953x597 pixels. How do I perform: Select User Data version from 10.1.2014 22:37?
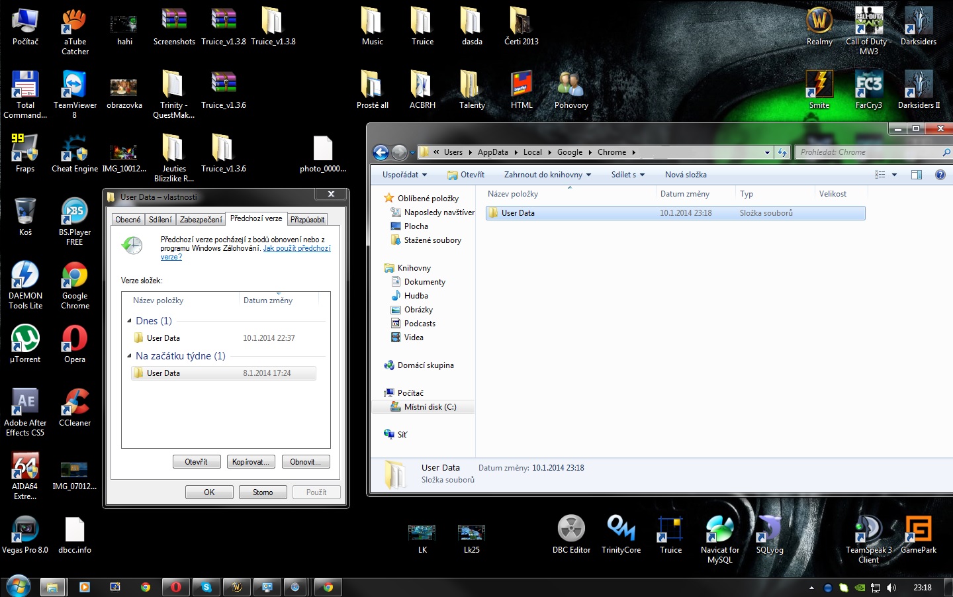pos(224,338)
